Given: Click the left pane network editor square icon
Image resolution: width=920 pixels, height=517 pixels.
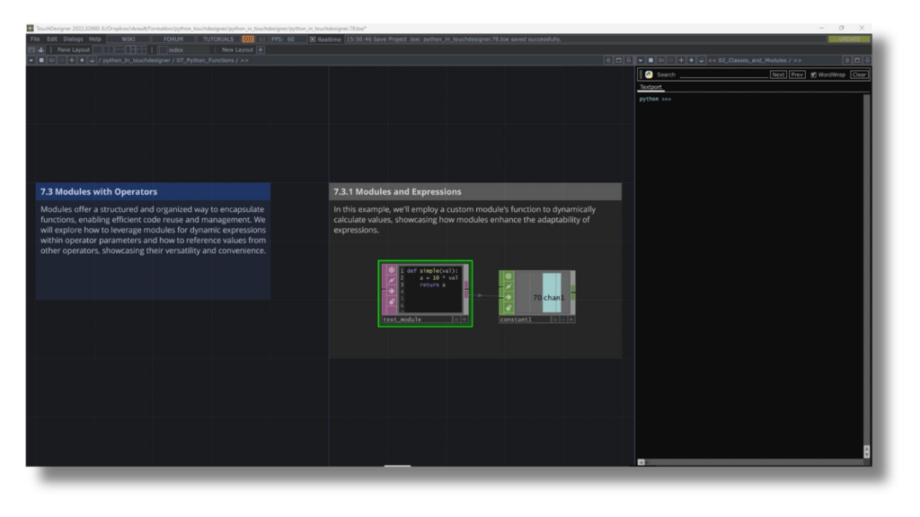Looking at the screenshot, I should pyautogui.click(x=41, y=60).
